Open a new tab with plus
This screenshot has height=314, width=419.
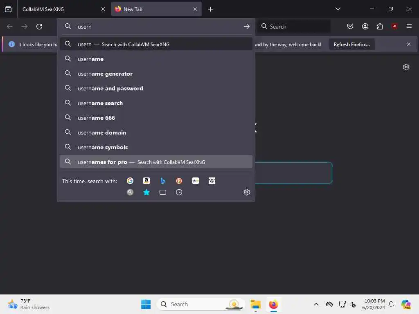(x=211, y=9)
